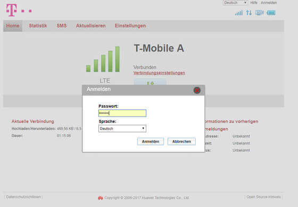
Task: Open the SMS tab
Action: pos(62,26)
